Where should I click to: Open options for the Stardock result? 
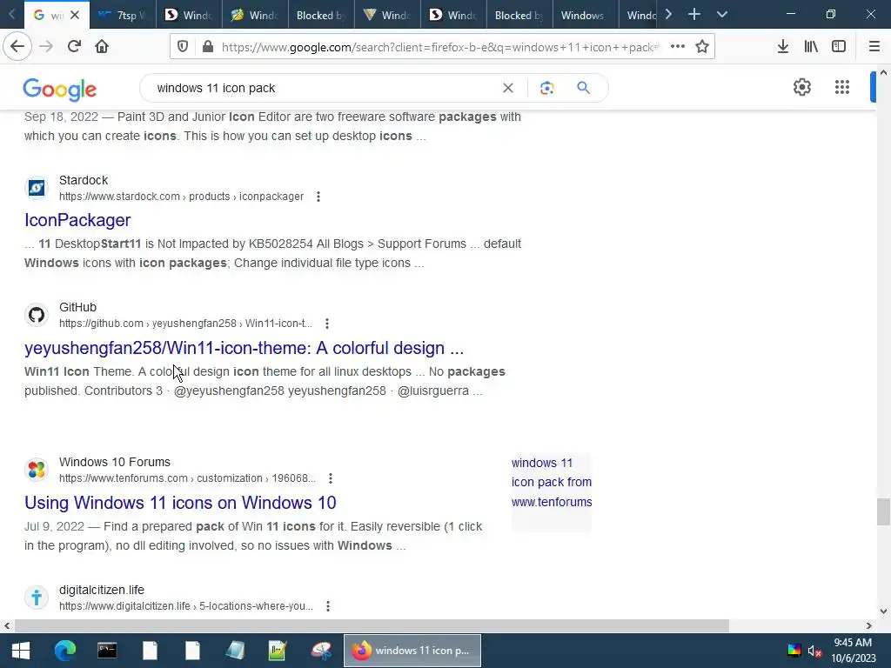click(x=318, y=197)
